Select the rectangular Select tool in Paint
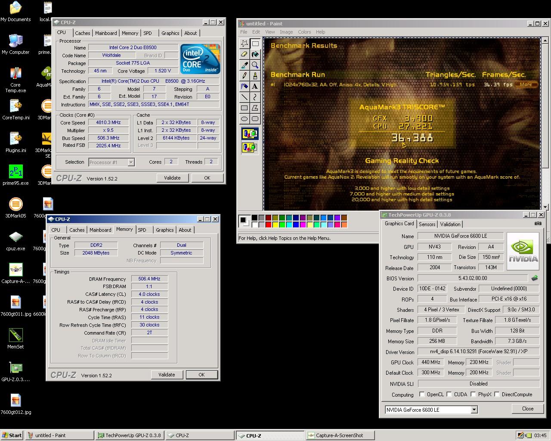 tap(255, 43)
